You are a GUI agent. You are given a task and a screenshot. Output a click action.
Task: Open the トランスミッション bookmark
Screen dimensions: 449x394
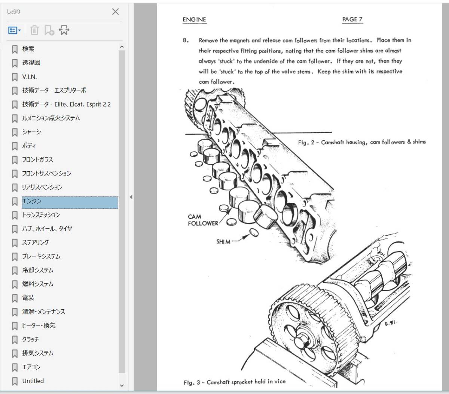pos(41,215)
